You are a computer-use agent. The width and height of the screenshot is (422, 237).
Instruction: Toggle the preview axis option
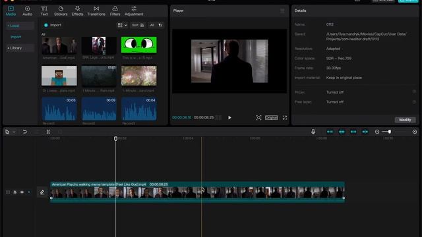click(x=365, y=132)
